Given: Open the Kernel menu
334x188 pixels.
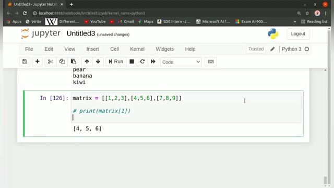Looking at the screenshot, I should pyautogui.click(x=137, y=49).
